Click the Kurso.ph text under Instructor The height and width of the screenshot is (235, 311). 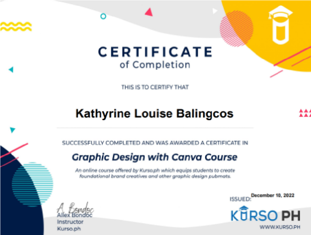click(x=69, y=229)
